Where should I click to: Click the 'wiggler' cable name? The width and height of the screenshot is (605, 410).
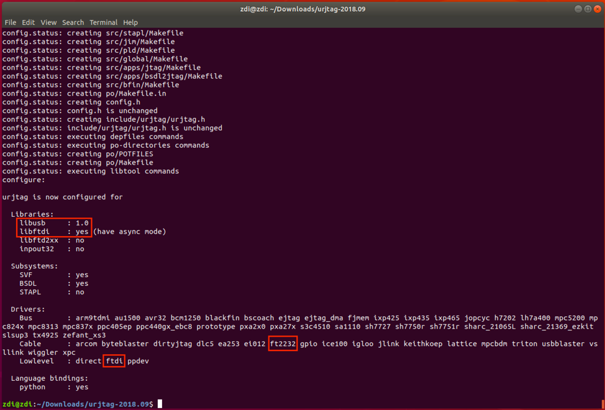[x=43, y=352]
